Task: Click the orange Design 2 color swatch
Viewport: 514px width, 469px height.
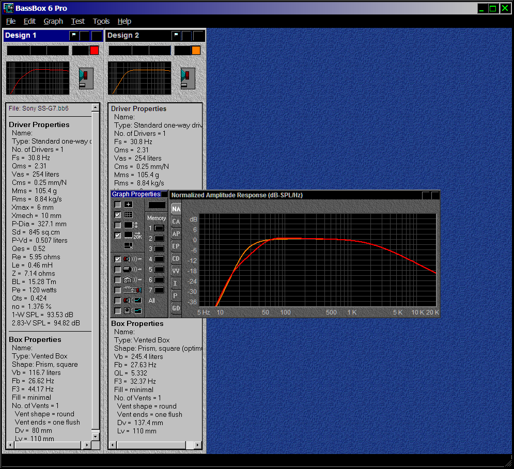Action: click(196, 50)
